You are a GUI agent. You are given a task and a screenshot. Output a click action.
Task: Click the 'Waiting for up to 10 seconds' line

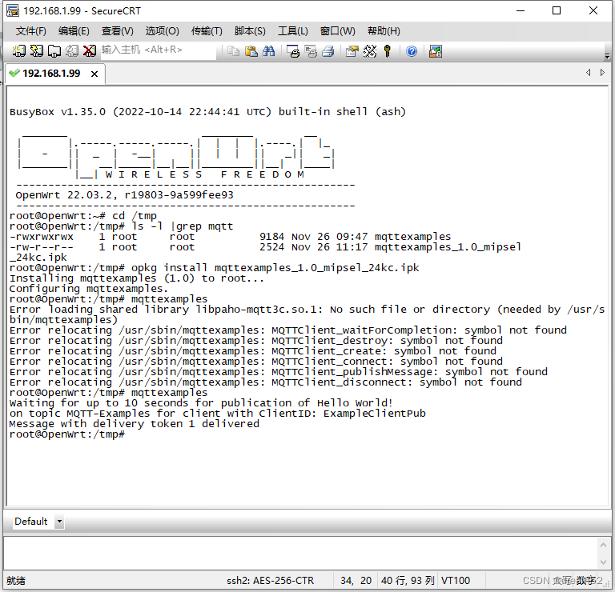tap(201, 402)
